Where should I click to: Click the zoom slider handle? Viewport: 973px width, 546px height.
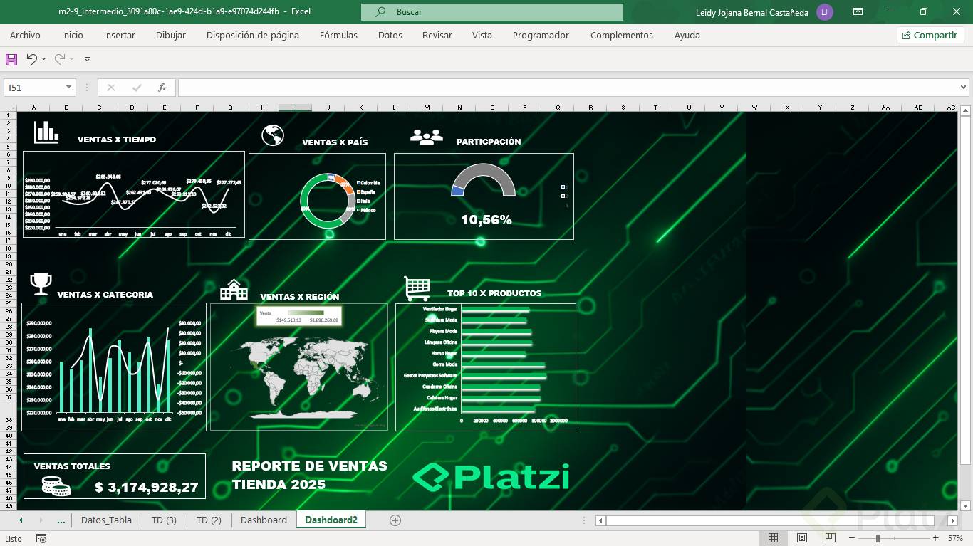(878, 538)
